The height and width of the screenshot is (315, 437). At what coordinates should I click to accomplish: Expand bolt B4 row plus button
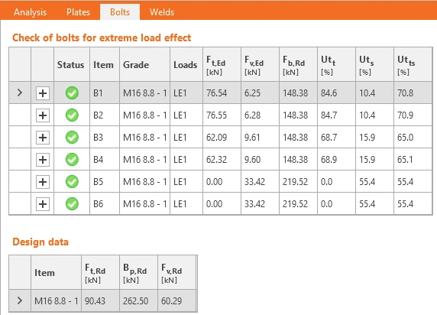click(43, 160)
